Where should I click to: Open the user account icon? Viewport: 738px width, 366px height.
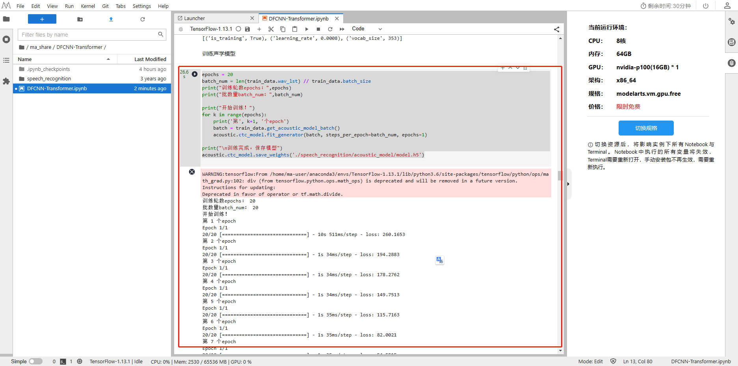[727, 6]
